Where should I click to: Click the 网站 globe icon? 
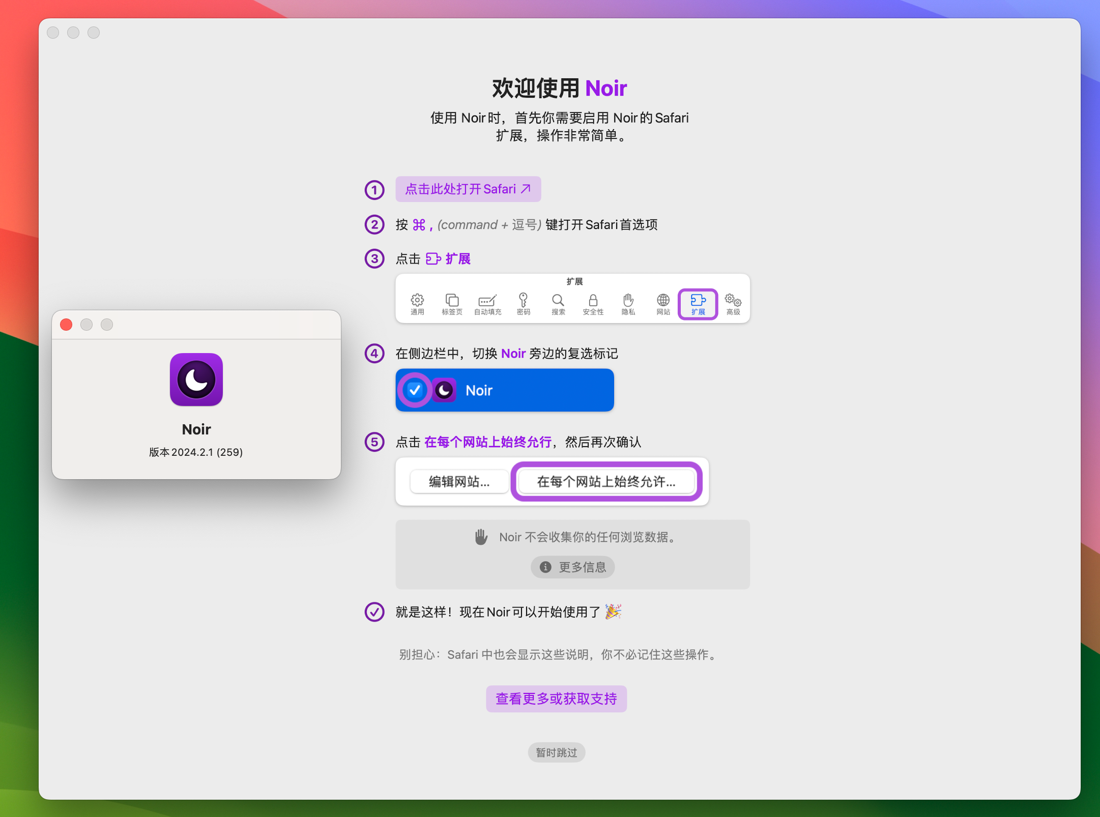point(663,300)
